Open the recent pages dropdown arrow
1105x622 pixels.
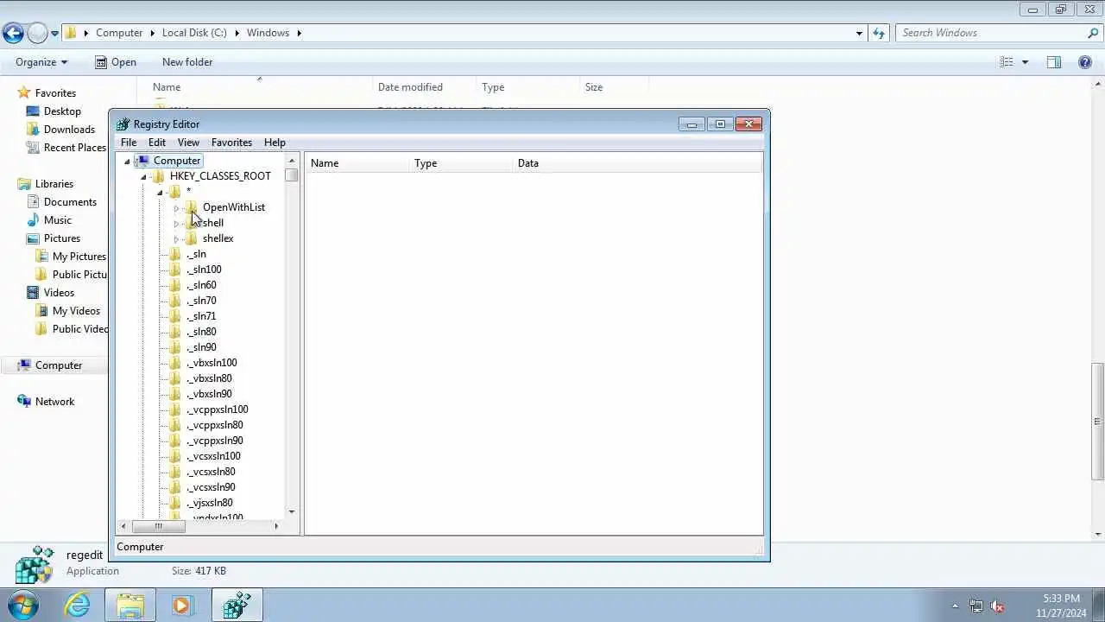[54, 34]
